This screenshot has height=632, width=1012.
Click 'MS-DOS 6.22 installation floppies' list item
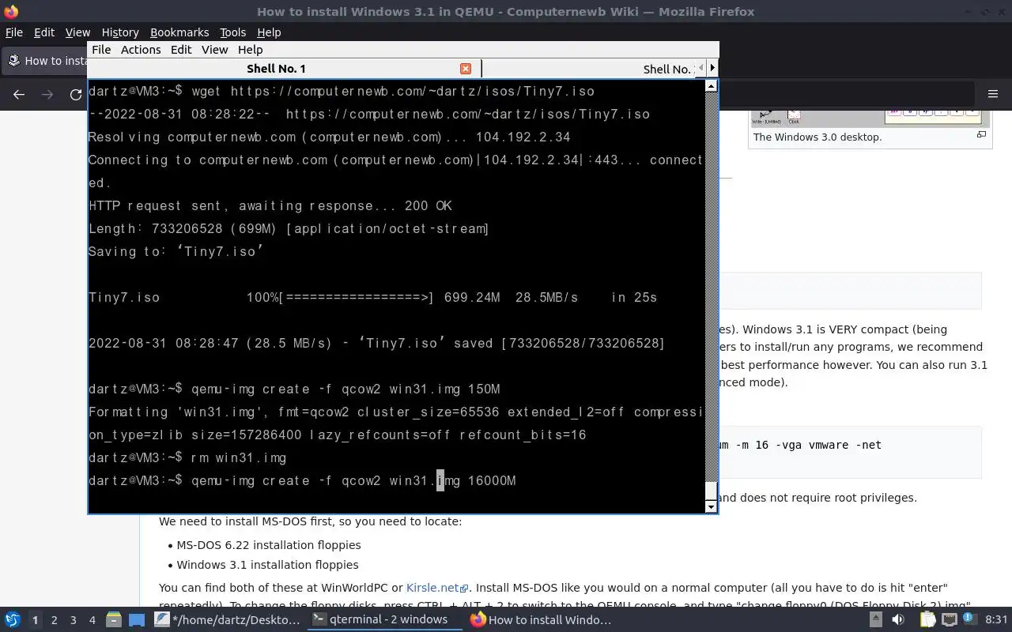tap(269, 545)
